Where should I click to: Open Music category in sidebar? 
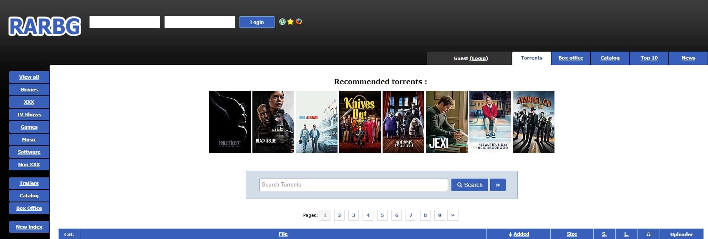pos(29,139)
